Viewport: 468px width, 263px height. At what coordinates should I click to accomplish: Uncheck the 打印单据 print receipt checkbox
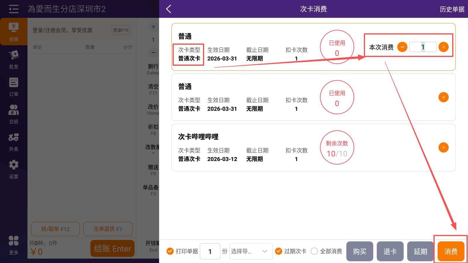pos(170,251)
